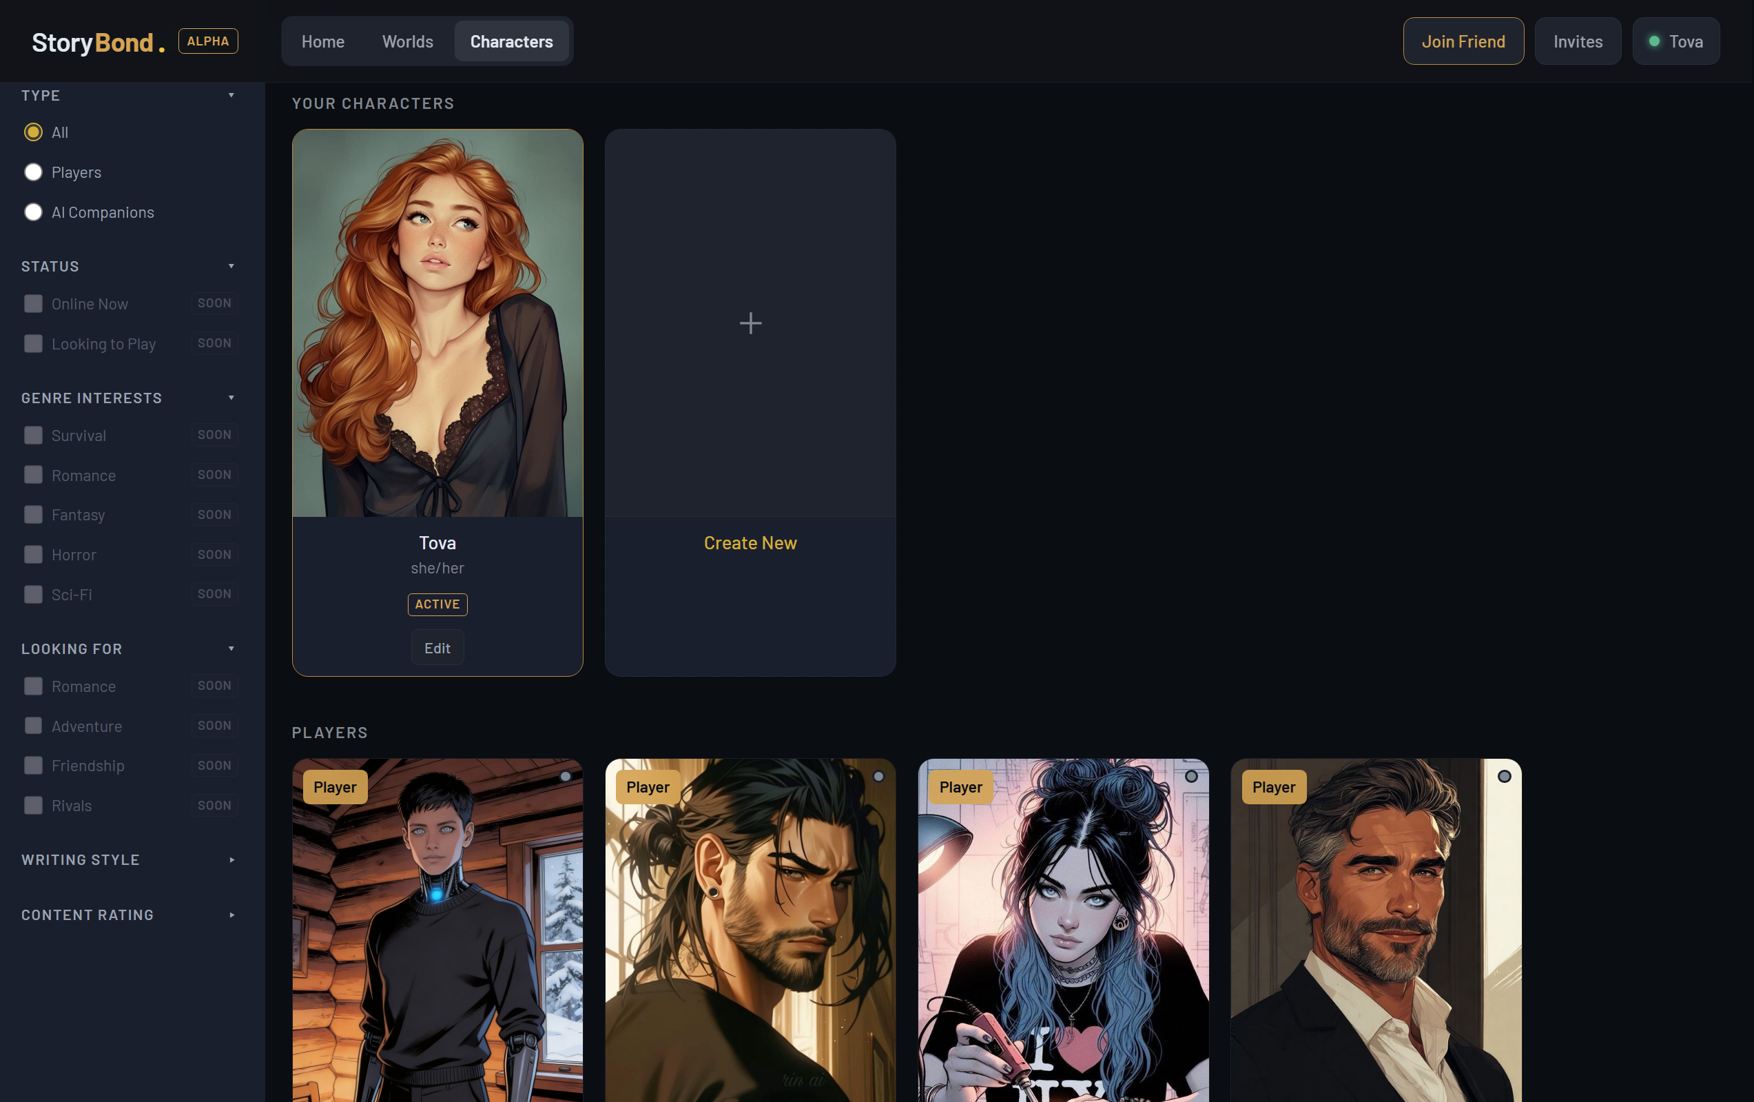Tick the Horror genre checkbox
1754x1102 pixels.
(33, 555)
